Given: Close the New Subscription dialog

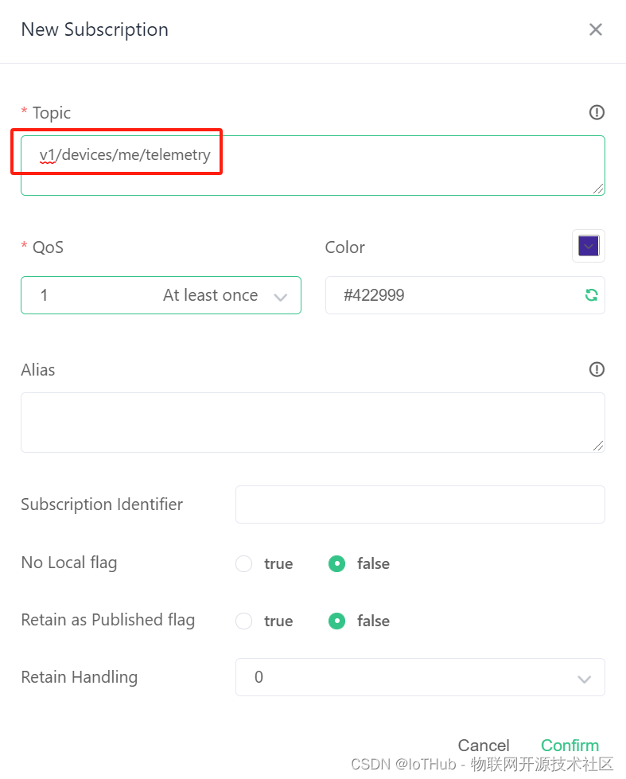Looking at the screenshot, I should pos(596,29).
